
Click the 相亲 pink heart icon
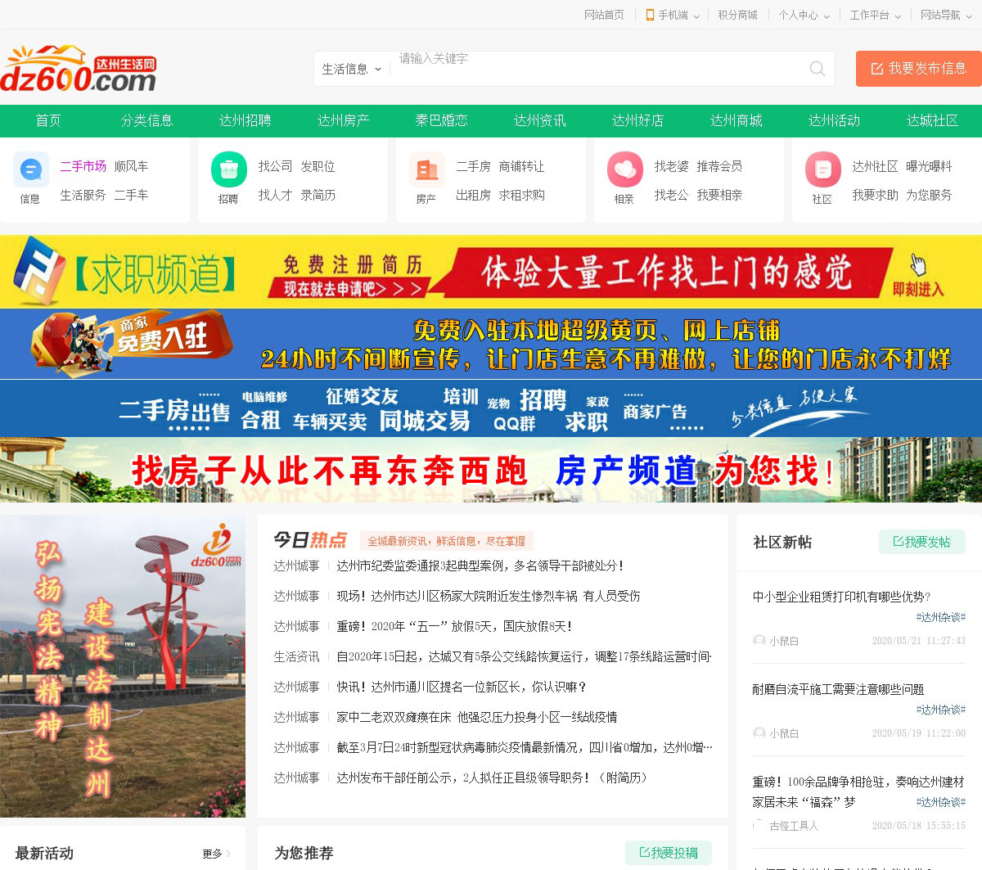tap(625, 170)
